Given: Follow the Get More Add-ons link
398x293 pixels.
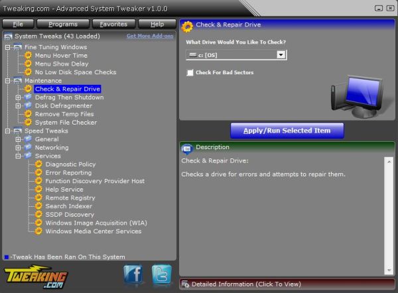Looking at the screenshot, I should (x=150, y=36).
